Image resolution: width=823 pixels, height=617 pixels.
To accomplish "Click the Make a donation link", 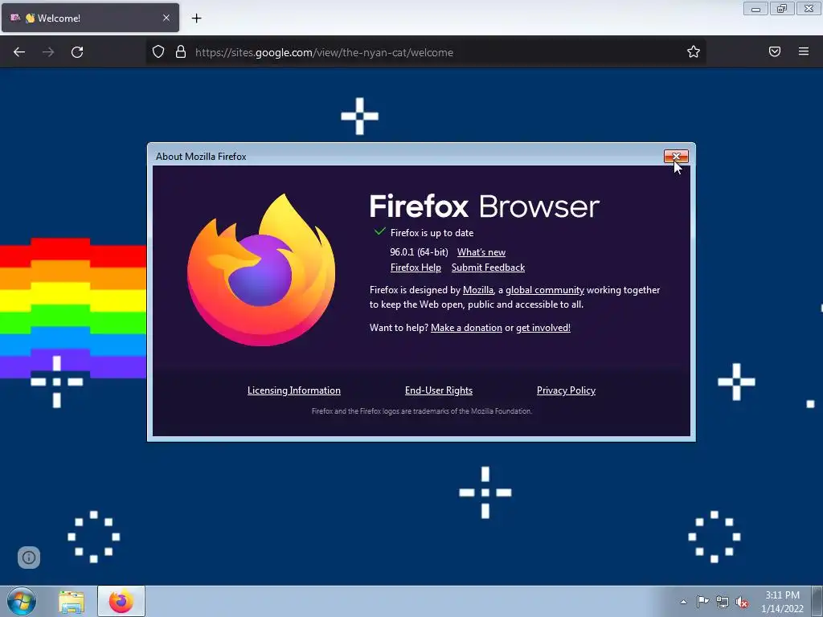I will coord(466,328).
